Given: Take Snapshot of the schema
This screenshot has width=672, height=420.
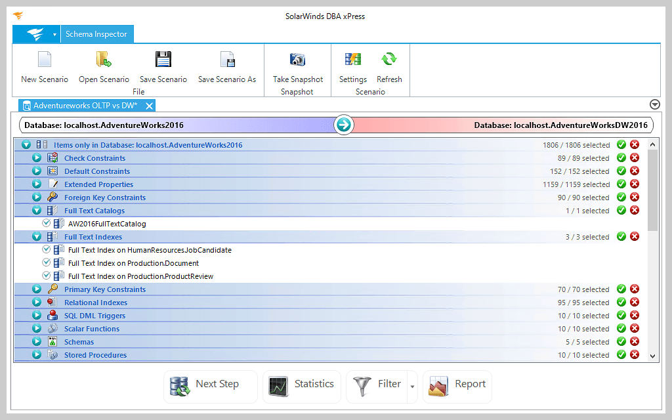Looking at the screenshot, I should 297,66.
